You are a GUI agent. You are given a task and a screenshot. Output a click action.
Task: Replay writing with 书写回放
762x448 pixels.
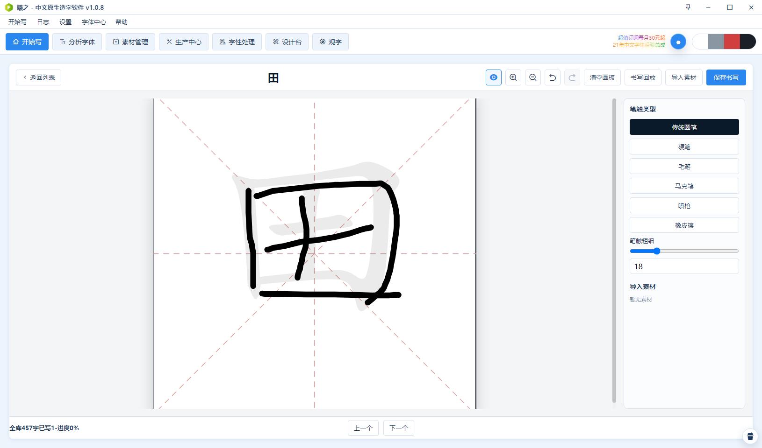pos(643,77)
